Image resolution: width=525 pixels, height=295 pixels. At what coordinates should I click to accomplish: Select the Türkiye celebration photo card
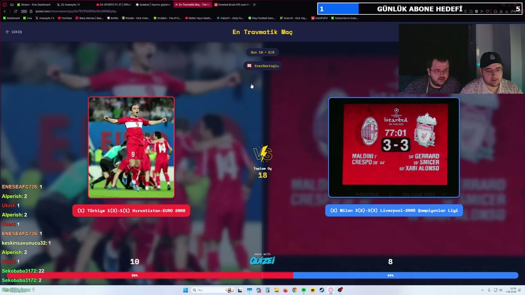point(131,147)
